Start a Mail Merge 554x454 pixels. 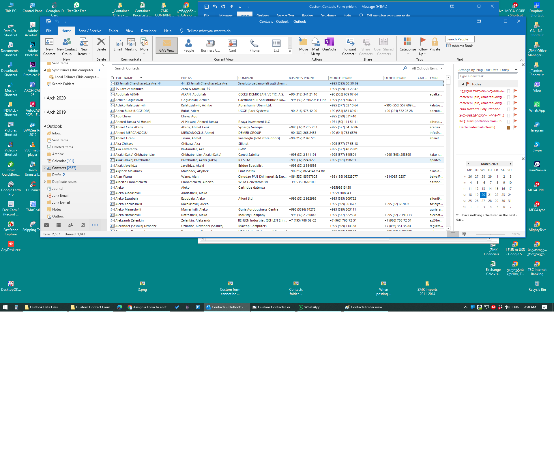316,47
